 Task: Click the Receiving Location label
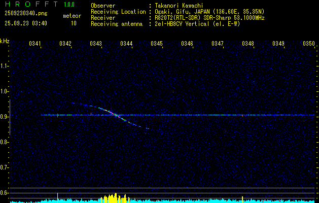[x=118, y=12]
